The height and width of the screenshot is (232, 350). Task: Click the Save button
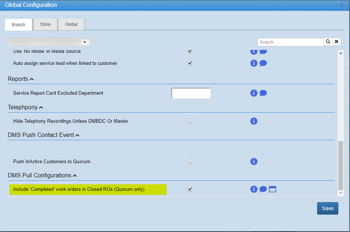coord(327,208)
